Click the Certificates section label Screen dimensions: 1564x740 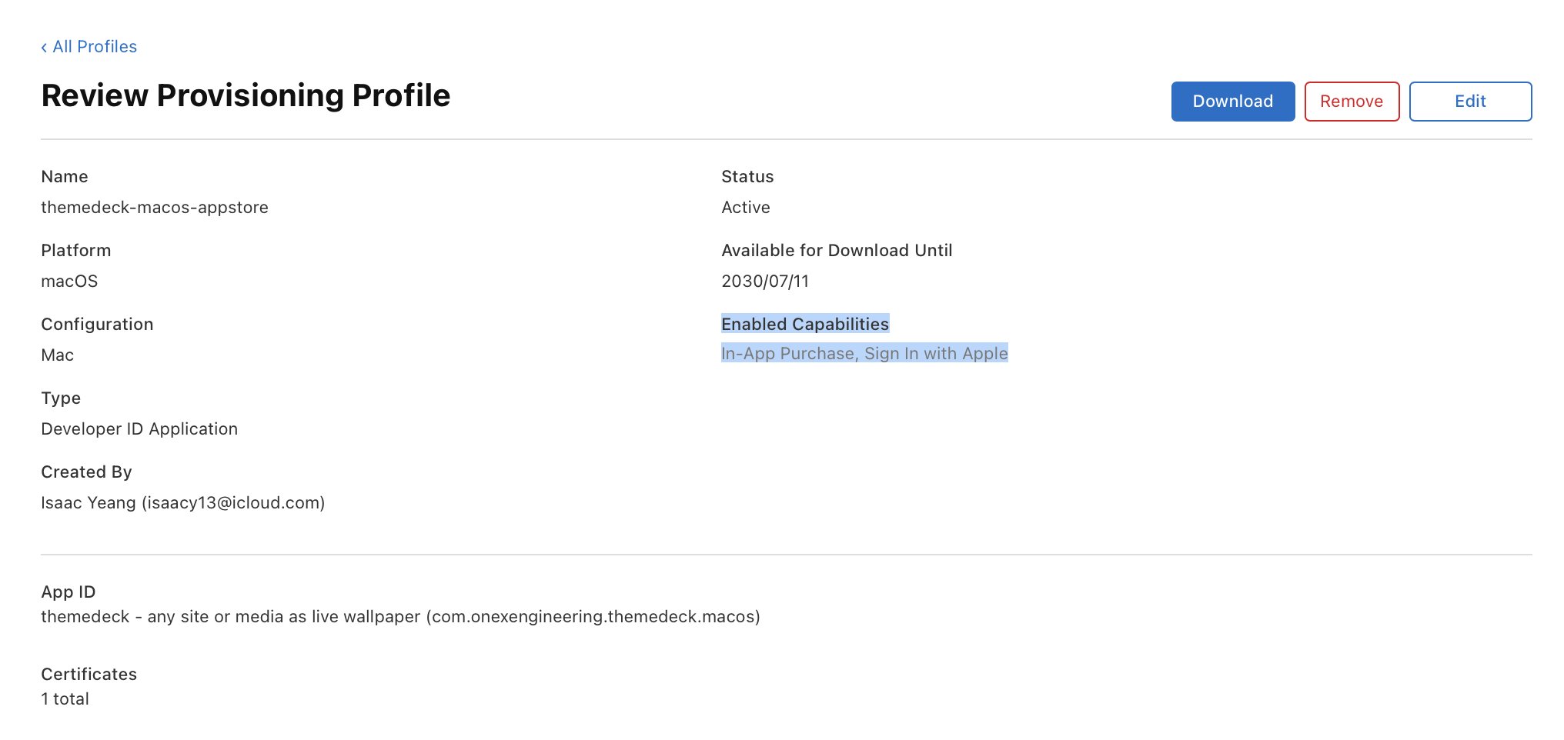89,675
